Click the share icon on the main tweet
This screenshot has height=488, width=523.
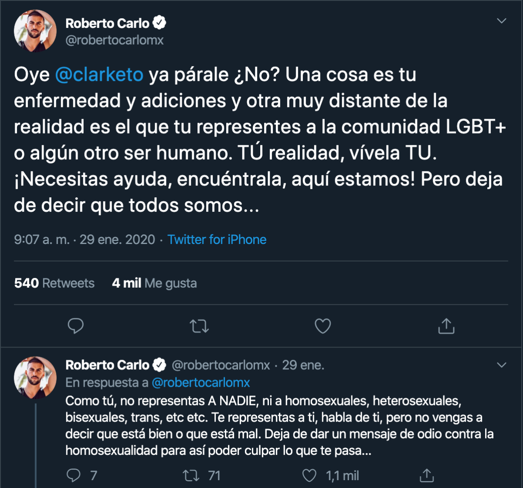[446, 326]
